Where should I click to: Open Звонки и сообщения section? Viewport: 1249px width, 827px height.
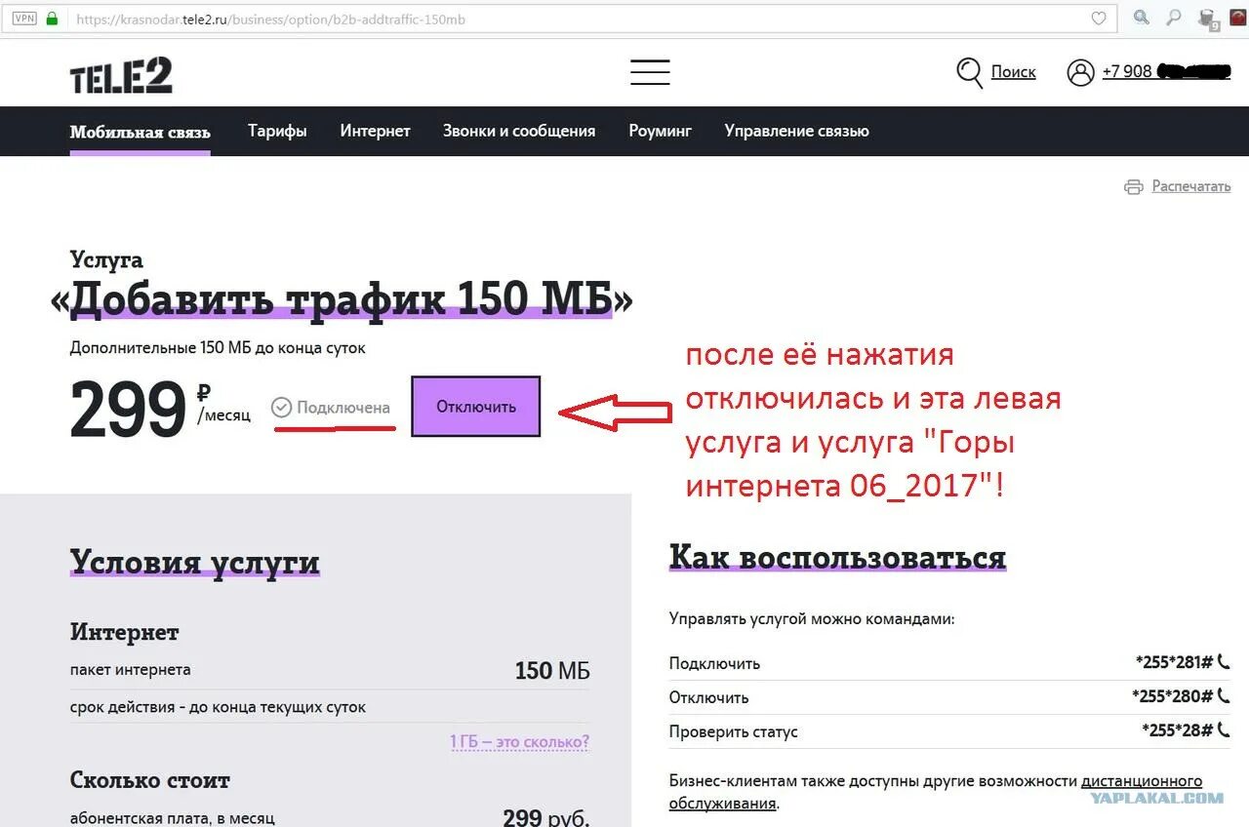coord(519,131)
